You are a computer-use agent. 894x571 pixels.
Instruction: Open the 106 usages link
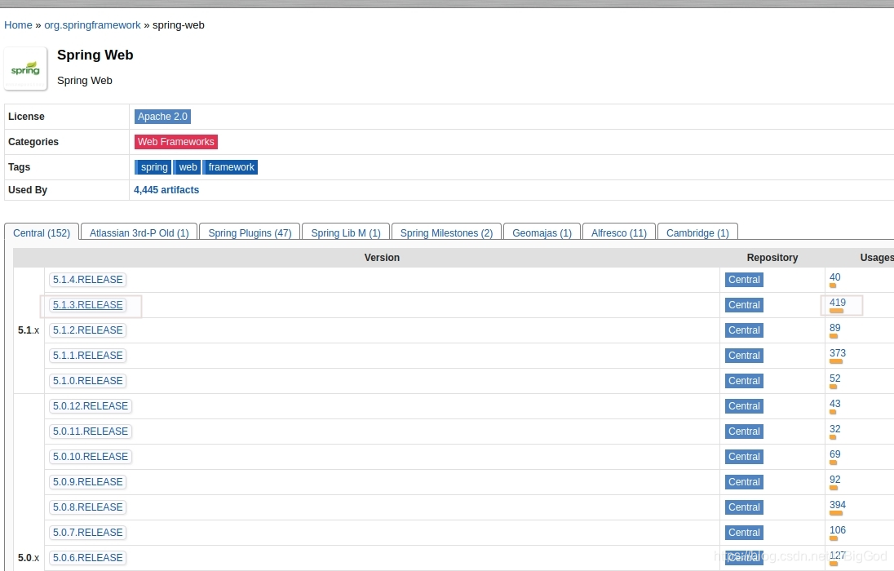838,530
